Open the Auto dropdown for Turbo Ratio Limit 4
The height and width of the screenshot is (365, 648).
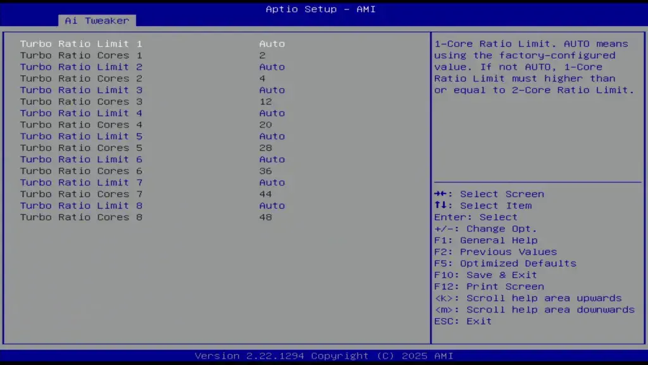pos(272,113)
